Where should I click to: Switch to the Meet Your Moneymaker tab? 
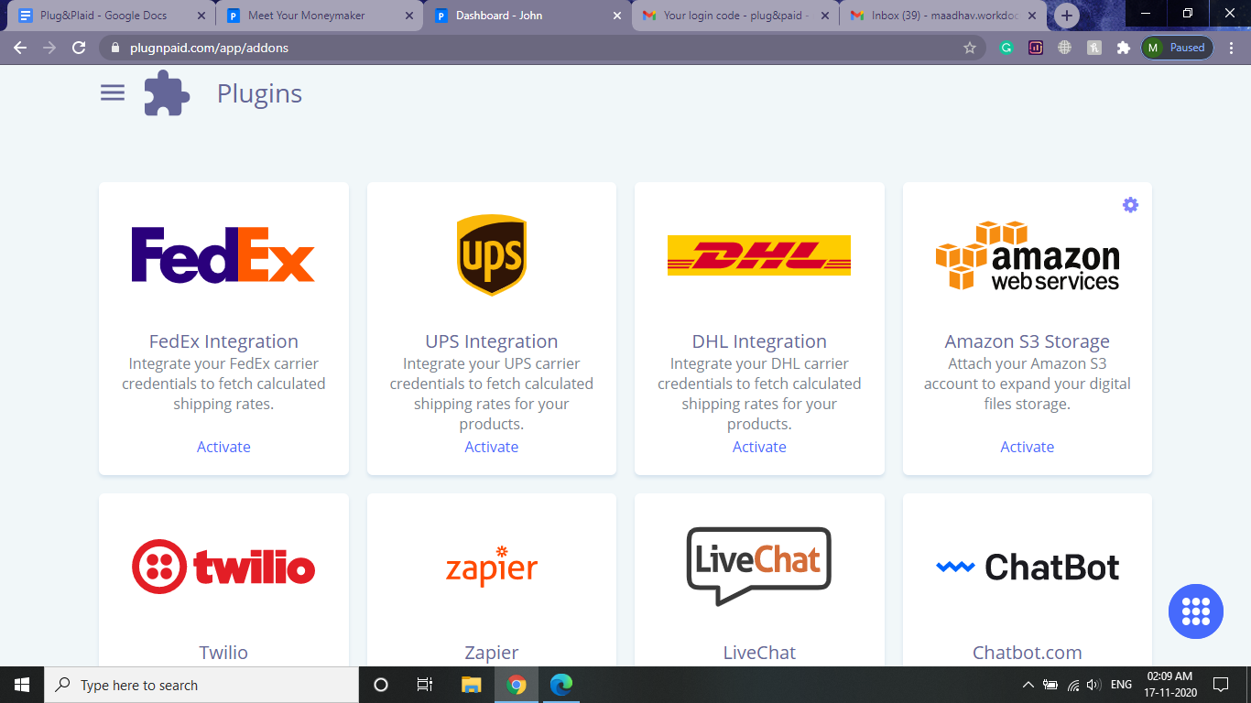click(320, 16)
